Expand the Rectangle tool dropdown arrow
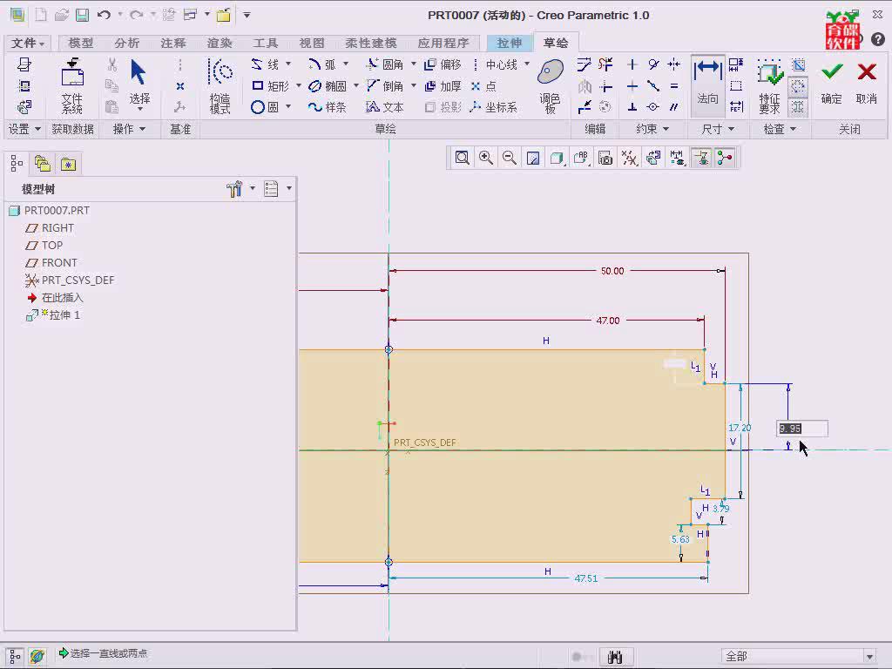Viewport: 892px width, 669px height. (299, 86)
